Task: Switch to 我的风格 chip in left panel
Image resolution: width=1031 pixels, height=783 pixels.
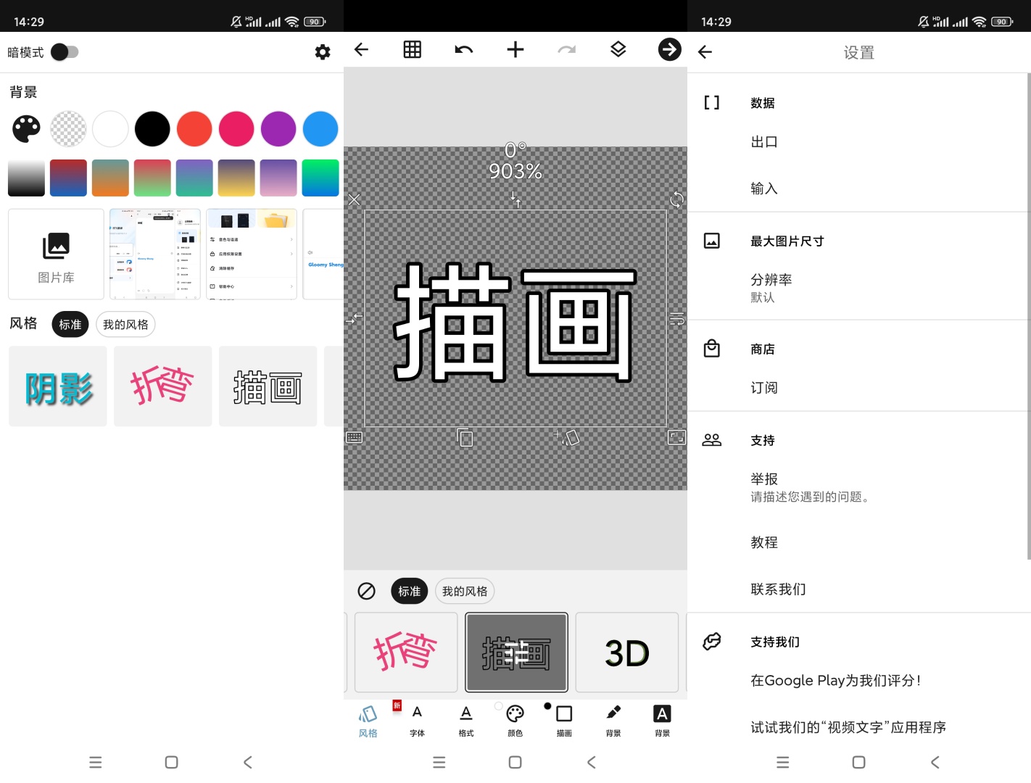Action: click(x=125, y=324)
